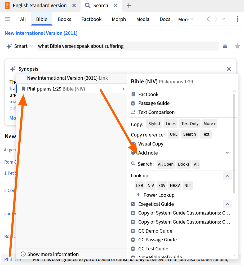Copy the verse as Text Only
Image resolution: width=244 pixels, height=265 pixels.
(x=190, y=124)
